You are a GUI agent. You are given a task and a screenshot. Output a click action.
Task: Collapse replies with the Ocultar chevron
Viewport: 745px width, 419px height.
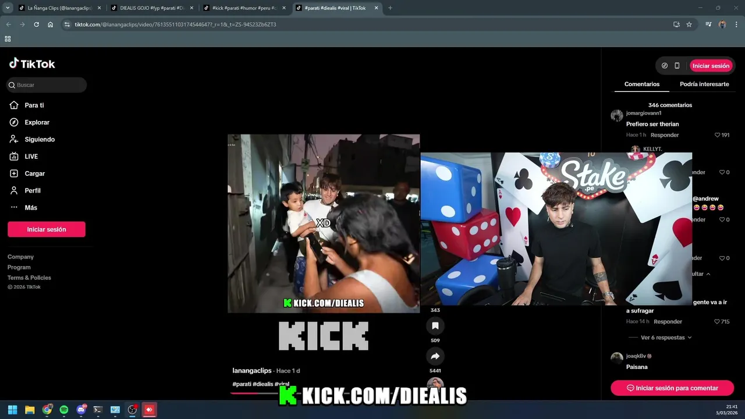pyautogui.click(x=708, y=274)
